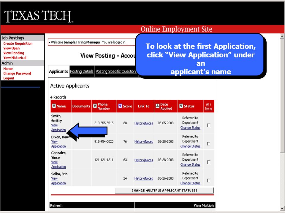Tick checkbox for Dixon, Dawn row

[x=209, y=144]
